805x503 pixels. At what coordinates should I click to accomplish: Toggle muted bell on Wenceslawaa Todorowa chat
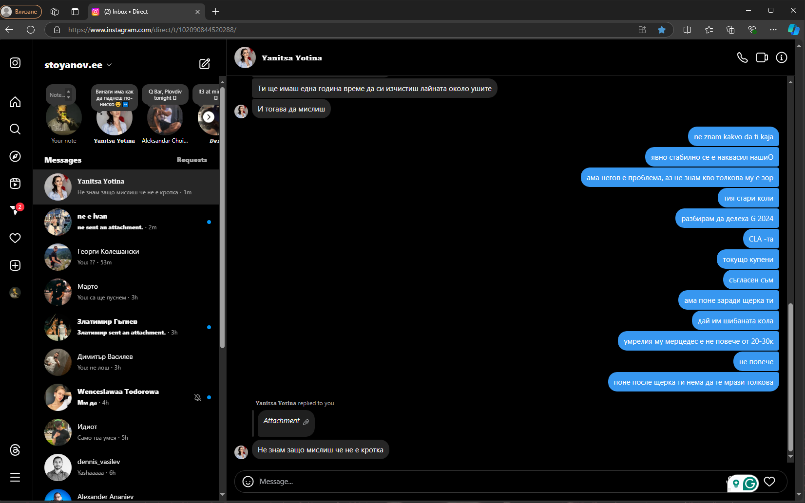197,397
